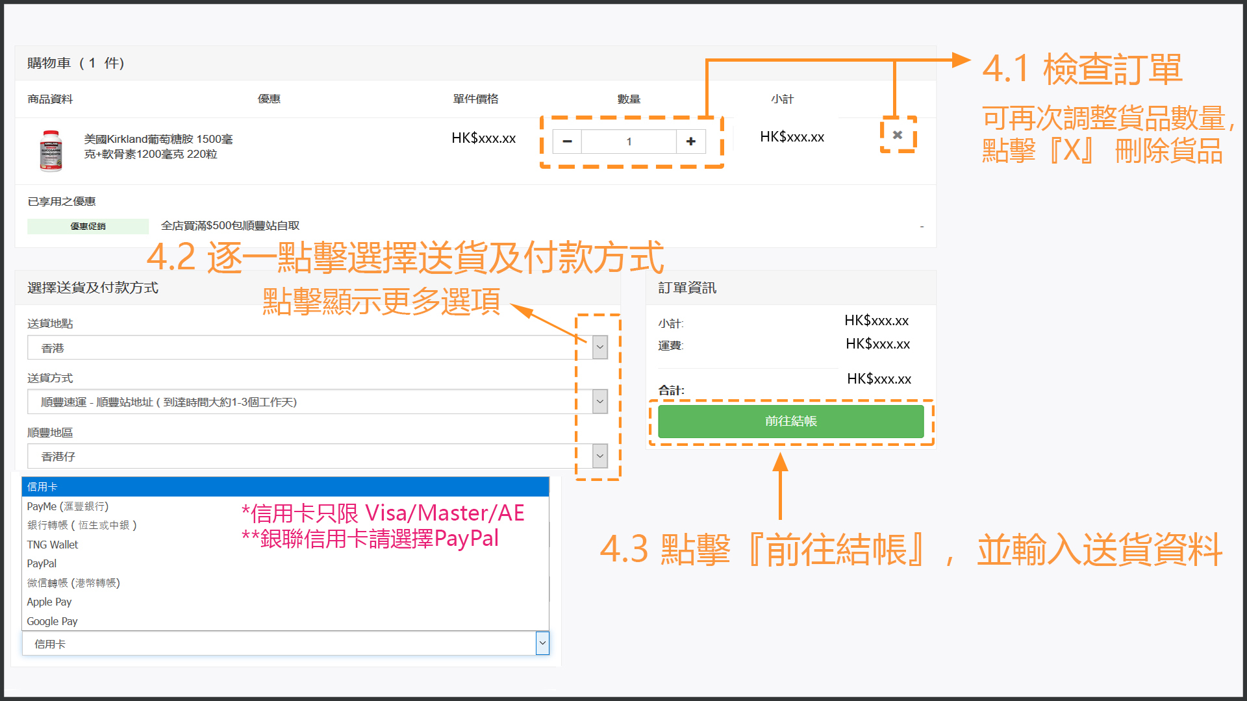
Task: Expand the 送貨方式 dropdown arrow
Action: coord(600,402)
